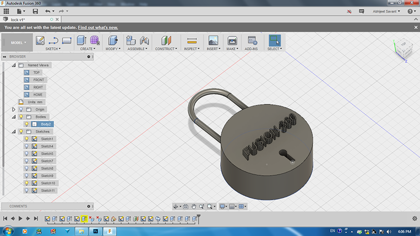Choose the Create Form sculpt icon
The image size is (420, 236).
tap(94, 40)
